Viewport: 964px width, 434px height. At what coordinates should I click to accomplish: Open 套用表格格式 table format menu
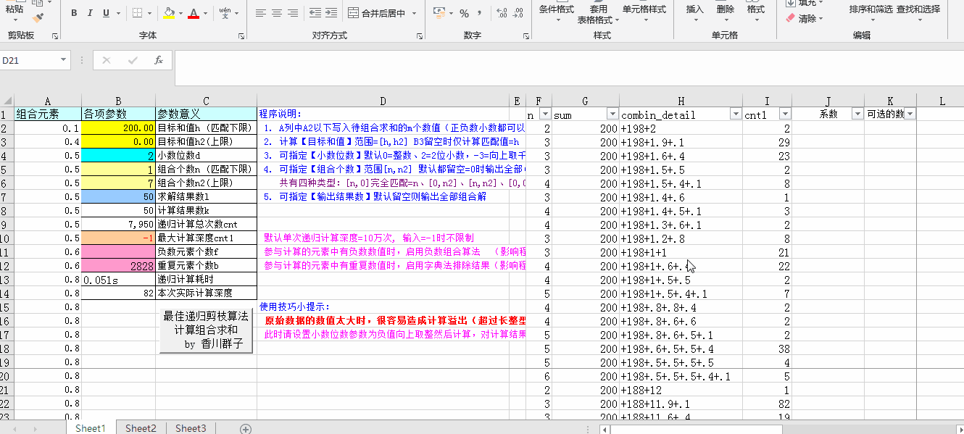click(598, 12)
